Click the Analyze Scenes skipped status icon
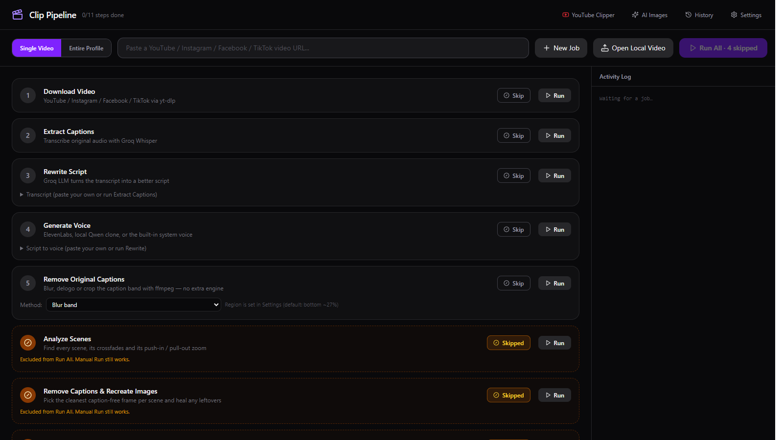This screenshot has width=783, height=440. coord(28,343)
